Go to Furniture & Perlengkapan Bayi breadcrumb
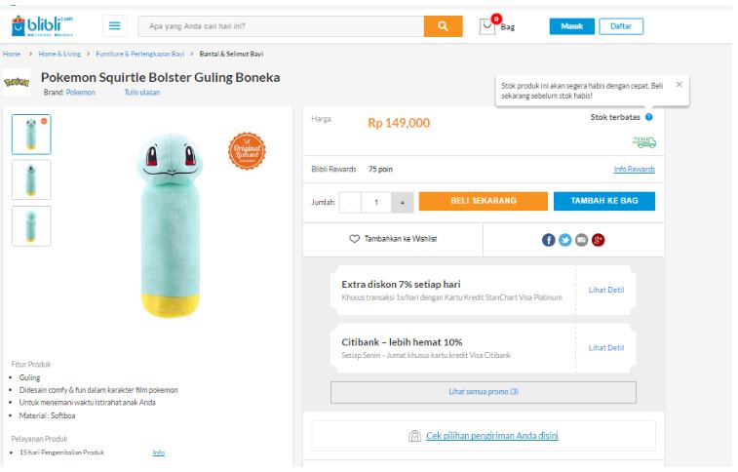Screen dimensions: 738x472 pos(140,54)
